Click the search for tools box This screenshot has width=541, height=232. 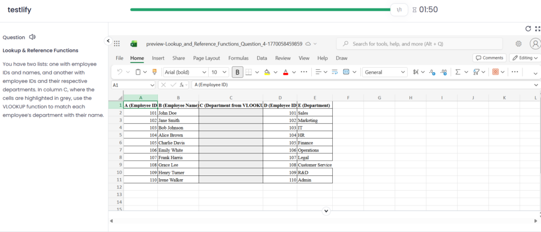419,44
